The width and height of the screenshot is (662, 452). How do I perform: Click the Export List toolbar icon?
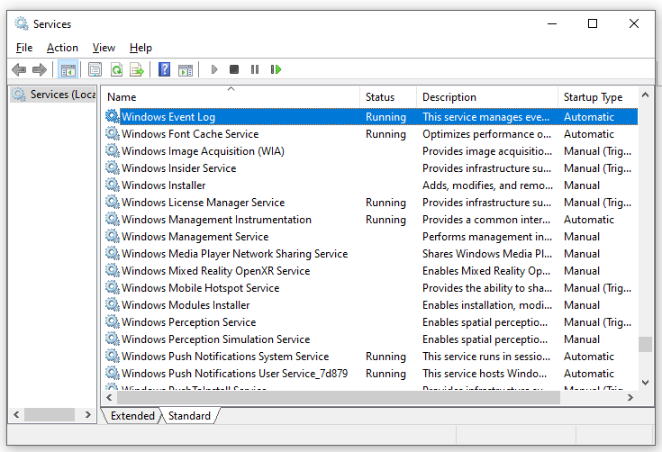[x=137, y=69]
